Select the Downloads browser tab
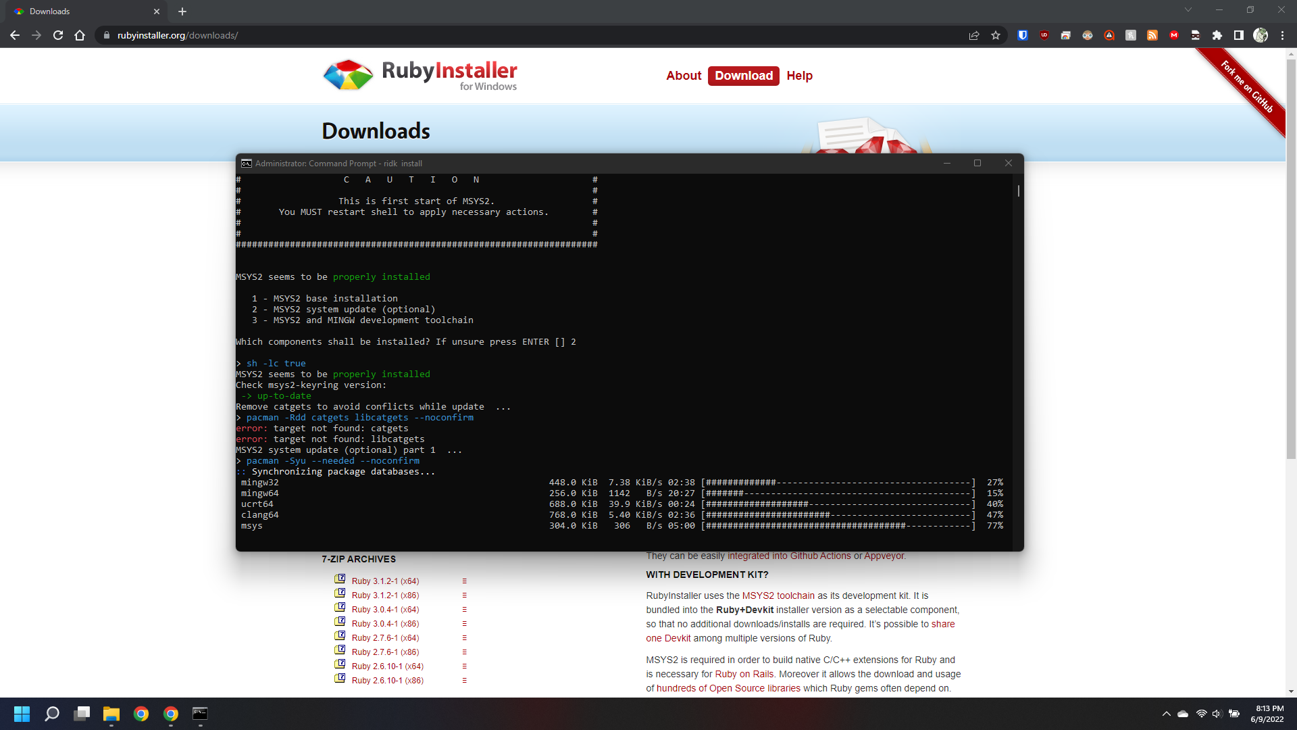1297x730 pixels. pos(84,11)
